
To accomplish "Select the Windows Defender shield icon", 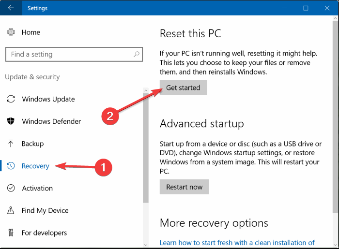I will (x=11, y=121).
